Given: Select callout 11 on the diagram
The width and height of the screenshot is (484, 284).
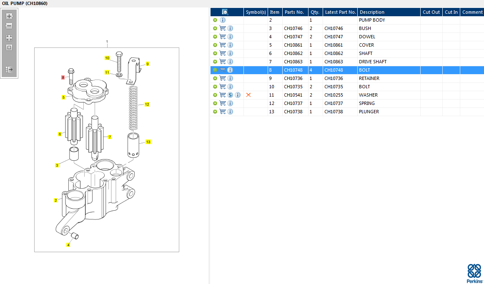Looking at the screenshot, I should click(x=107, y=72).
